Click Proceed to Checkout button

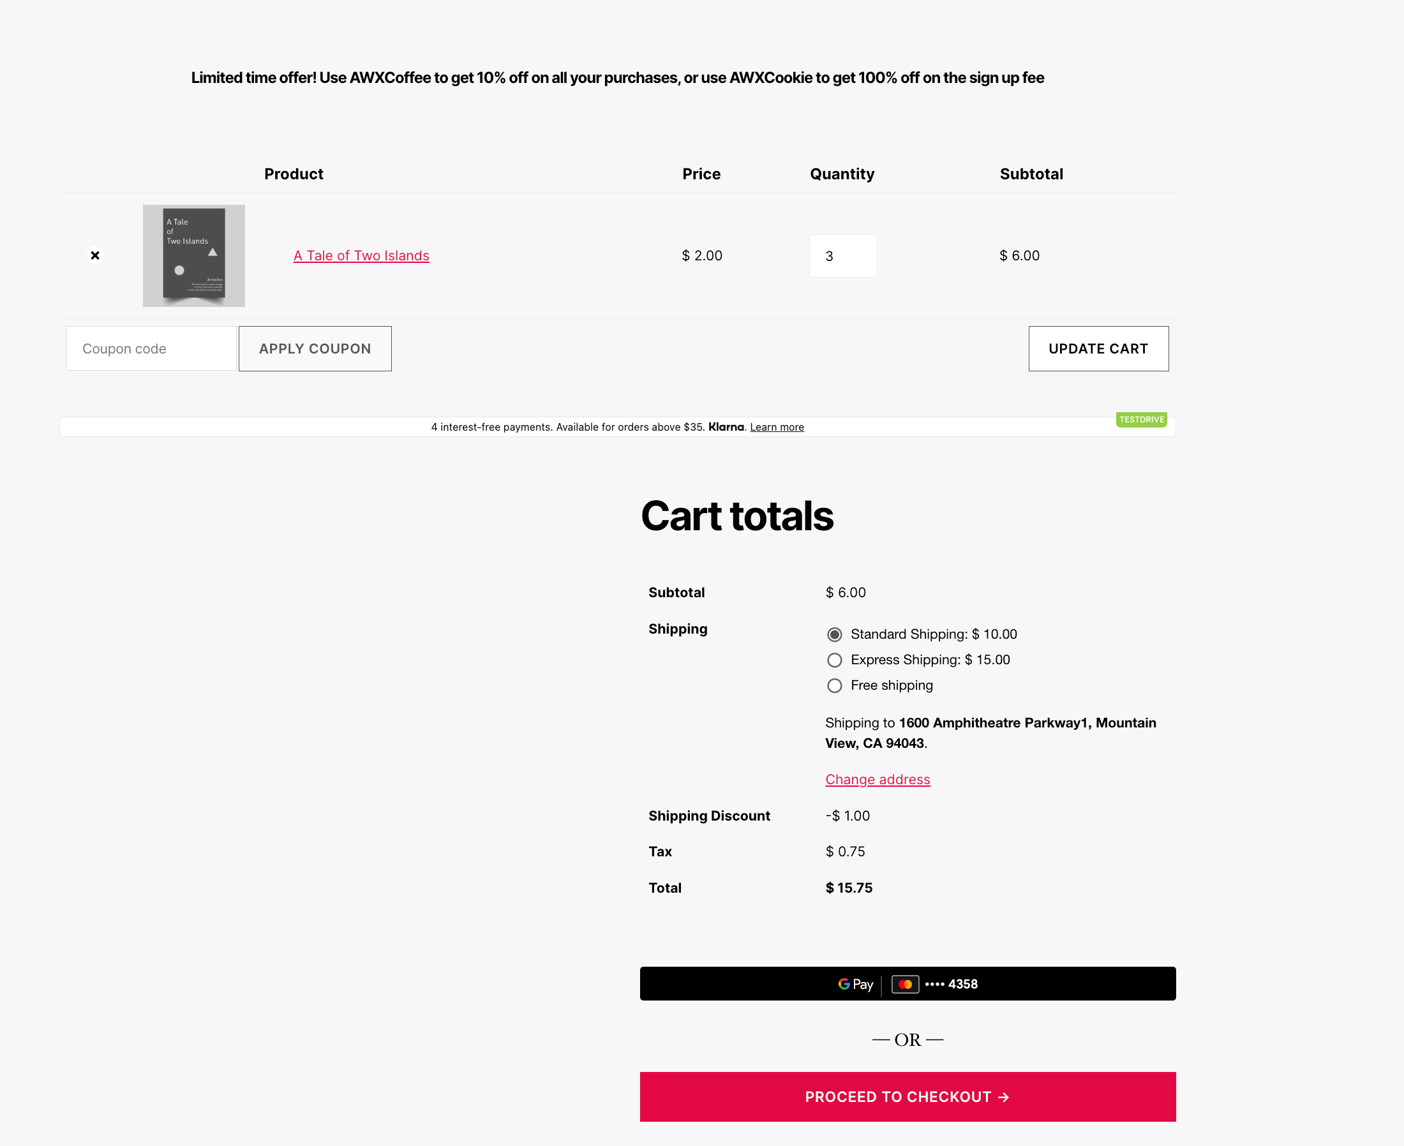[907, 1096]
